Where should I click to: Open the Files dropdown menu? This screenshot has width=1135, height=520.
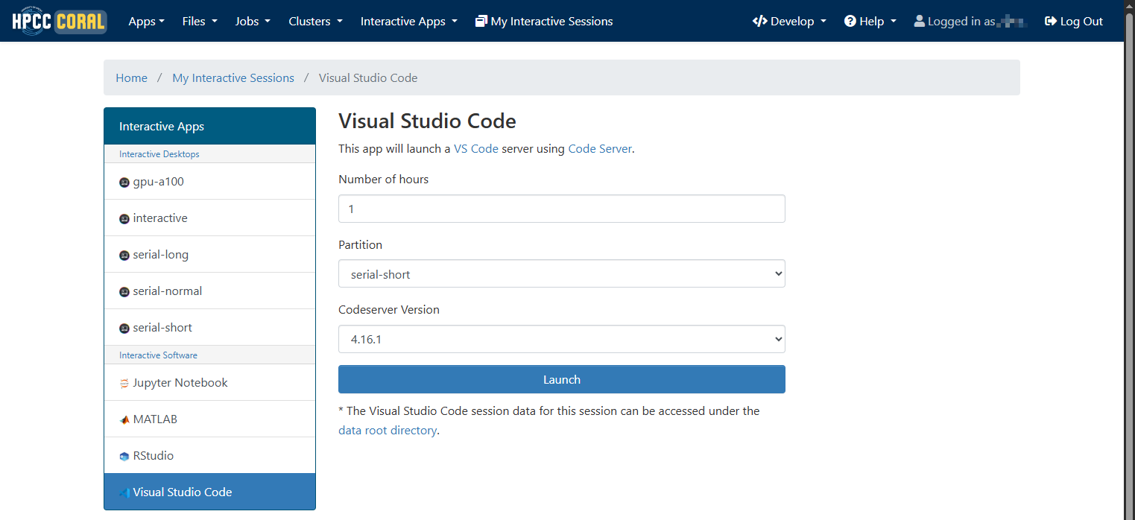pyautogui.click(x=200, y=21)
